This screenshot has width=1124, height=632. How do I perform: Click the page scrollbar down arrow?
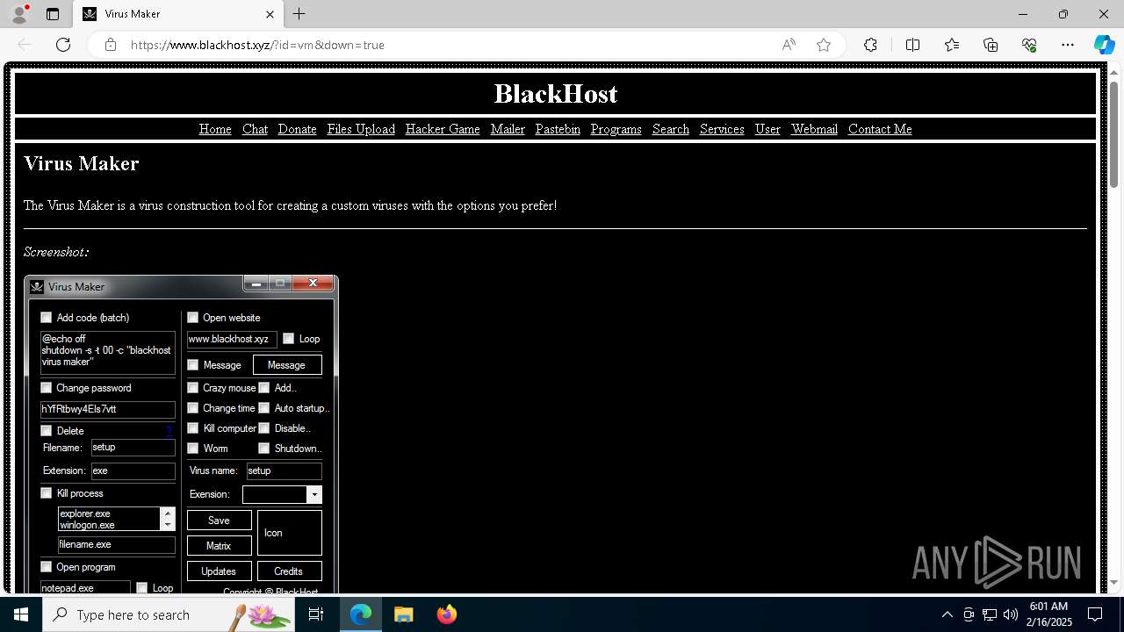pyautogui.click(x=1114, y=582)
